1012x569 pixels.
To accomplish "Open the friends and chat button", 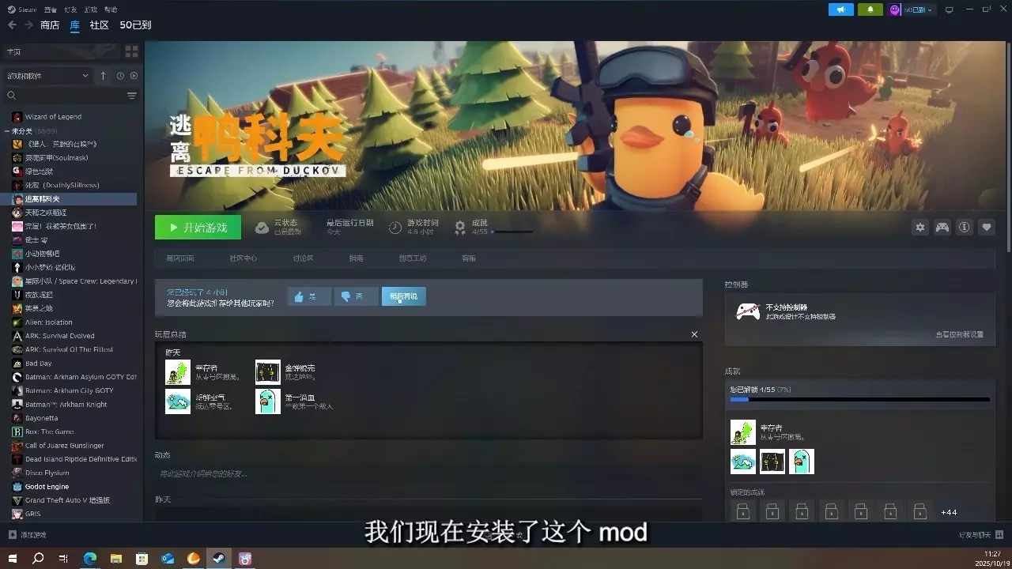I will (x=980, y=535).
